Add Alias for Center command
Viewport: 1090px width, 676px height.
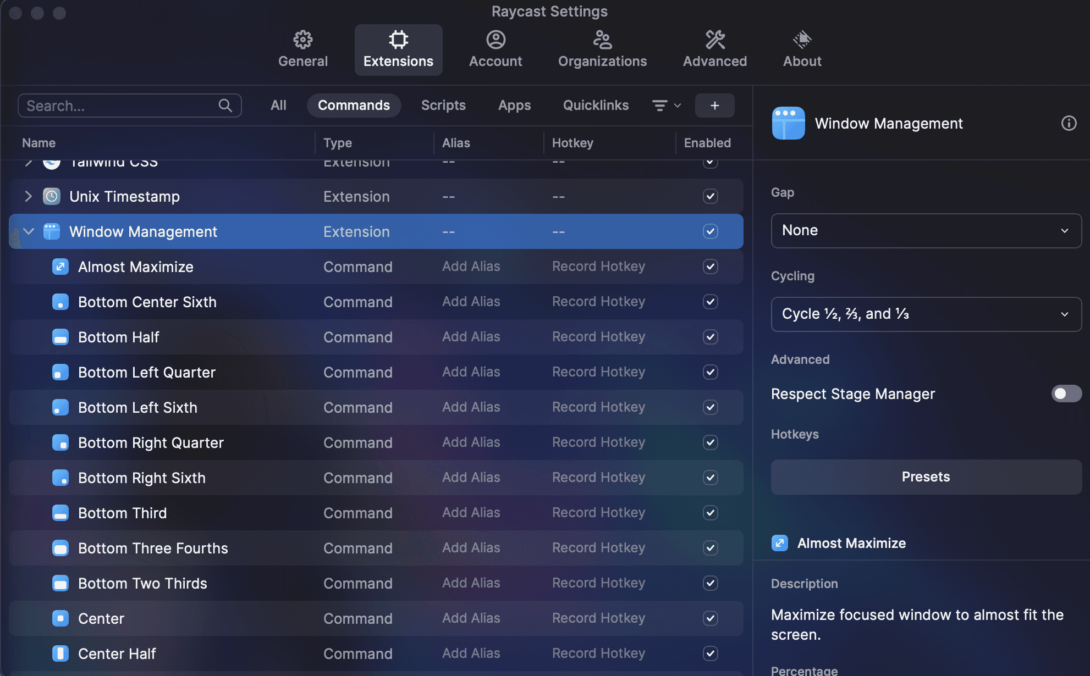pyautogui.click(x=471, y=618)
